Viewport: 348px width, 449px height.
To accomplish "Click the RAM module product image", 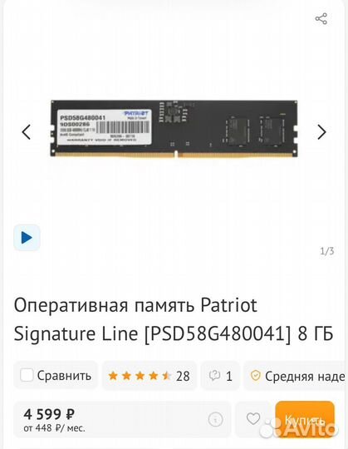I will 174,128.
